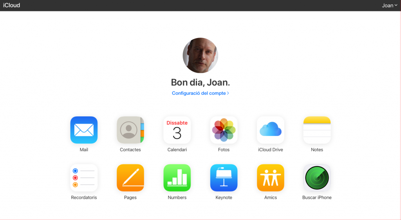Open the Amics app icon

(x=271, y=178)
